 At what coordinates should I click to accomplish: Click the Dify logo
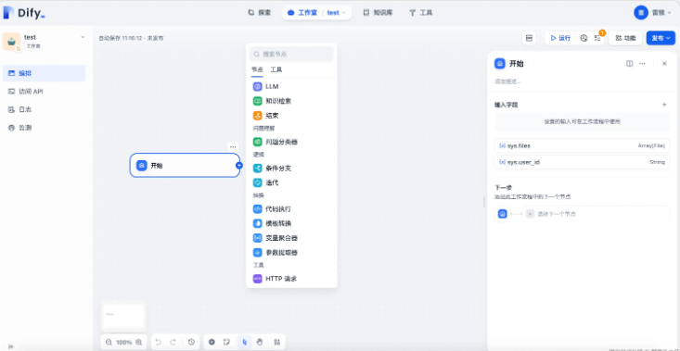click(24, 13)
